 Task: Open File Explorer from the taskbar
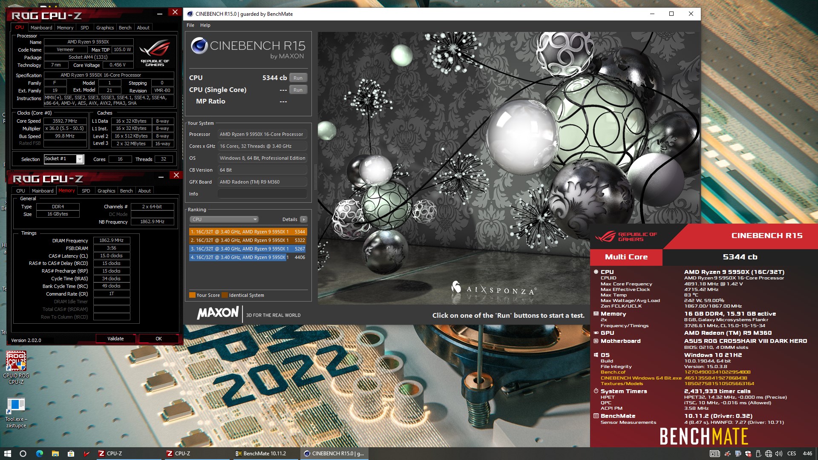click(55, 454)
